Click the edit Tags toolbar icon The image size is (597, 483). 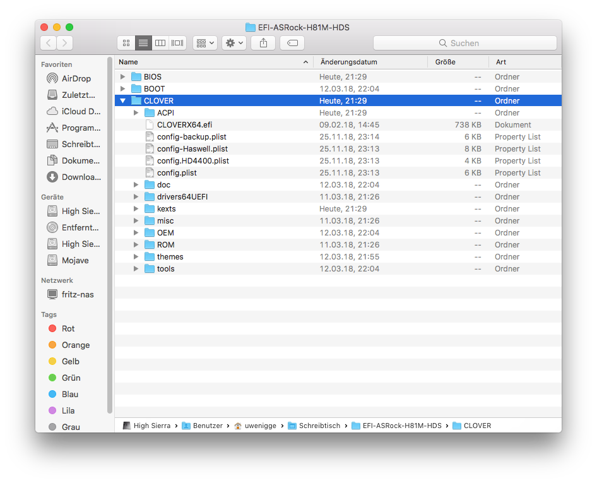[x=292, y=43]
